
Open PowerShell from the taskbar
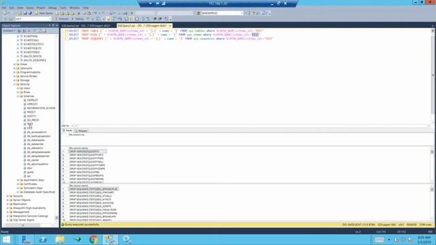(x=43, y=240)
